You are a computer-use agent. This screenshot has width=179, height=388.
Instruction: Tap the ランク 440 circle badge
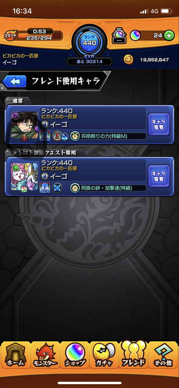click(89, 43)
